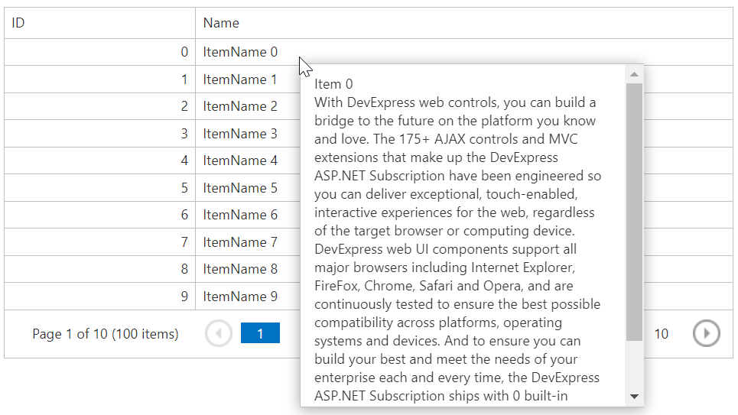Select the ItemName 7 cell
Viewport: 738px width, 415px height.
(x=248, y=242)
